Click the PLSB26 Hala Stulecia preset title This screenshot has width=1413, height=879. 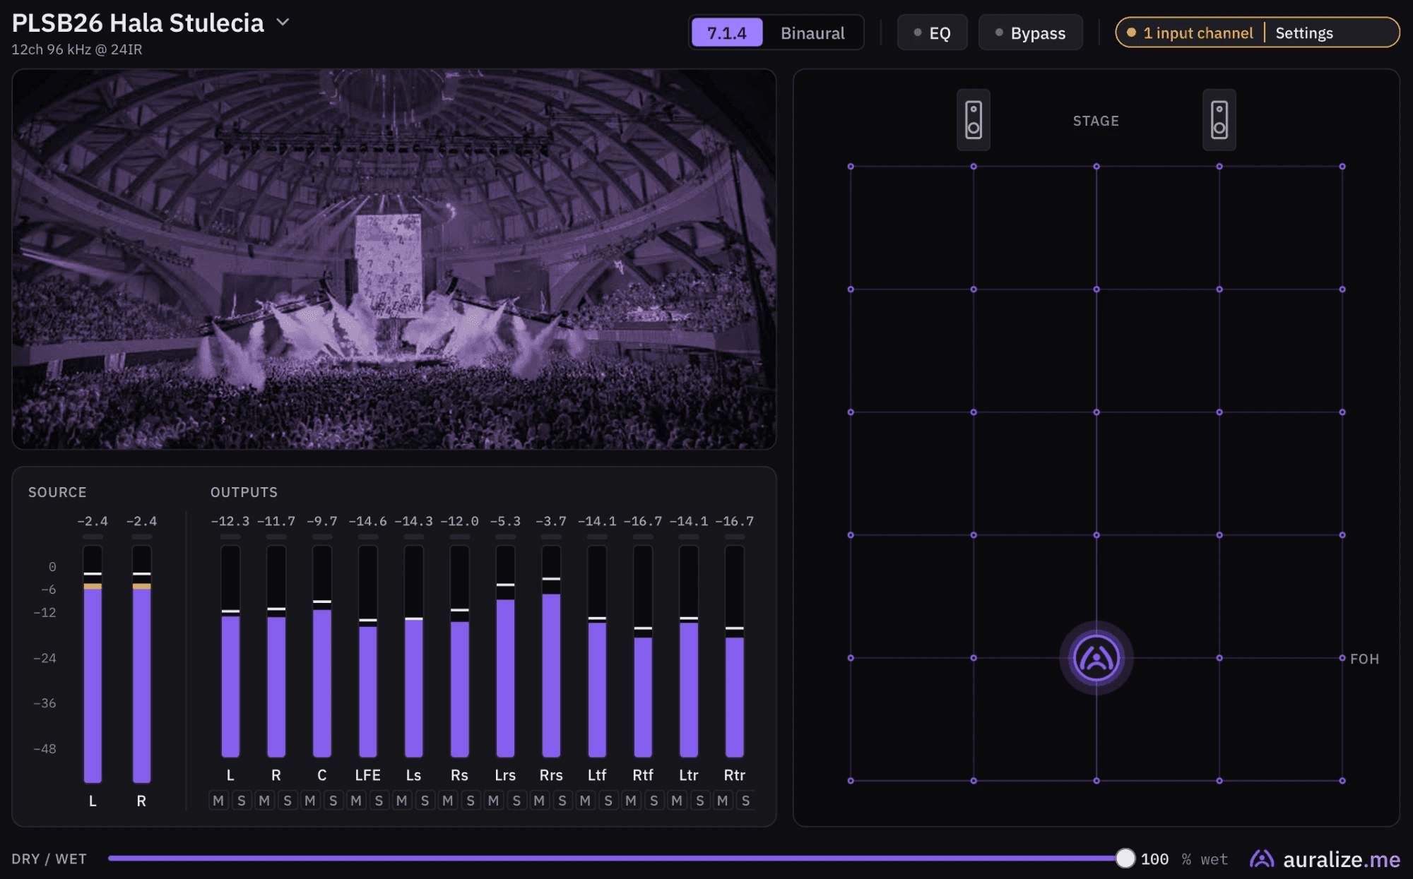[138, 23]
